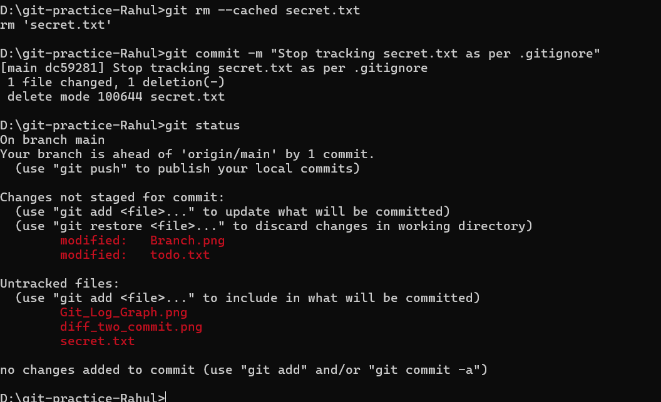Click the "Untracked files:" heading
Image resolution: width=661 pixels, height=402 pixels.
[x=59, y=284]
